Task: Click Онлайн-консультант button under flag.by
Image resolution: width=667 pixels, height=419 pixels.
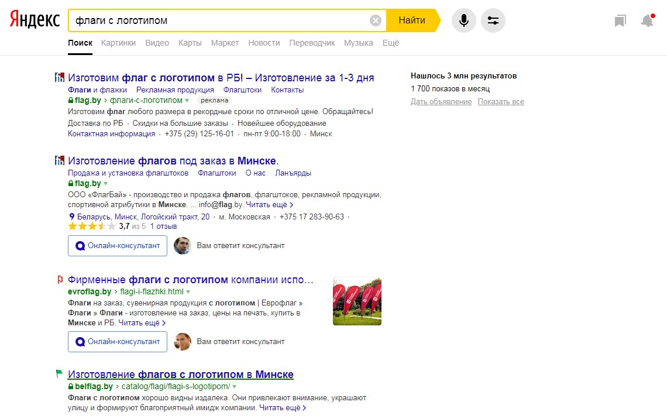Action: click(118, 245)
